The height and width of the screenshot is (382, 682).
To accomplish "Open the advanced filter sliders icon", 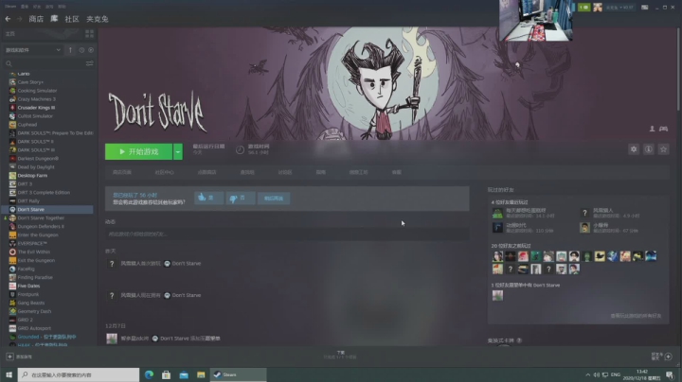I will (x=90, y=63).
